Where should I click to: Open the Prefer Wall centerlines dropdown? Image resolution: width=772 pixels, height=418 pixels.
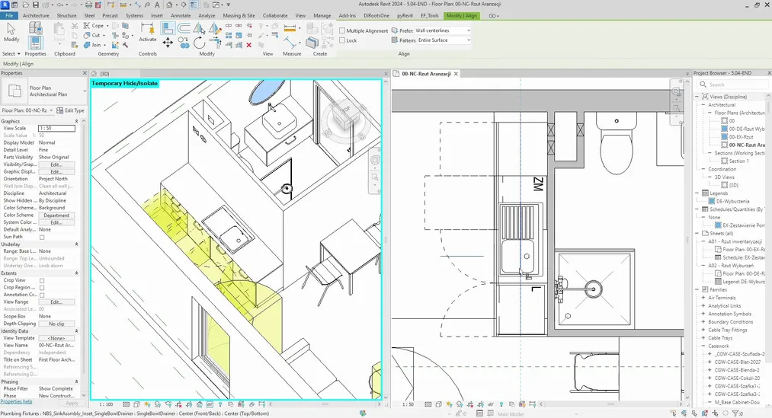click(x=442, y=30)
